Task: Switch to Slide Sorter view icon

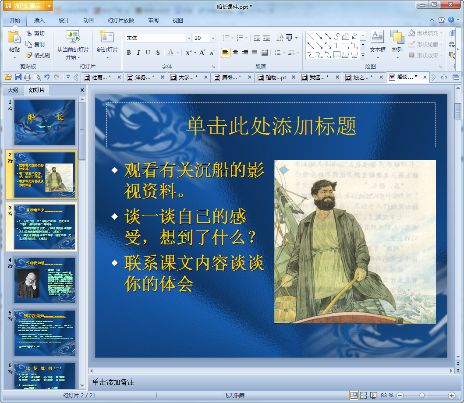Action: 363,395
